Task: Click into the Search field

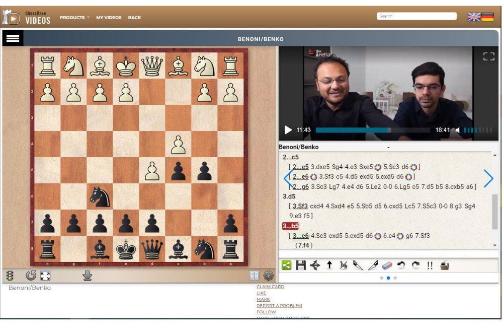Action: pyautogui.click(x=416, y=16)
